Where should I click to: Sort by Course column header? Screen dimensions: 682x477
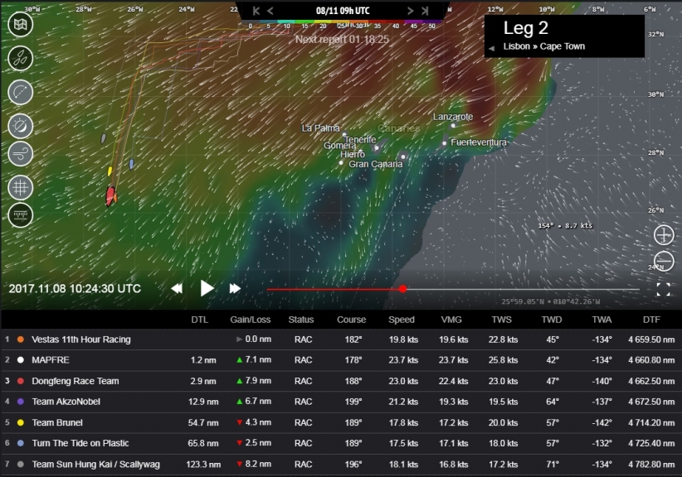click(x=351, y=320)
